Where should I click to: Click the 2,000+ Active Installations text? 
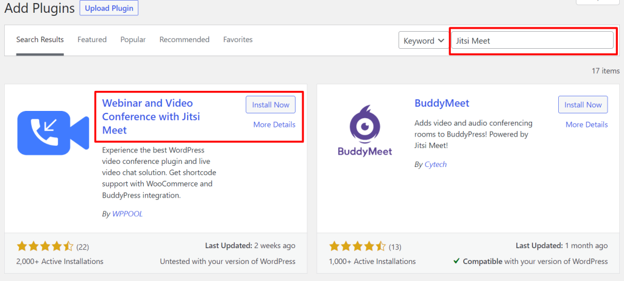(x=60, y=261)
